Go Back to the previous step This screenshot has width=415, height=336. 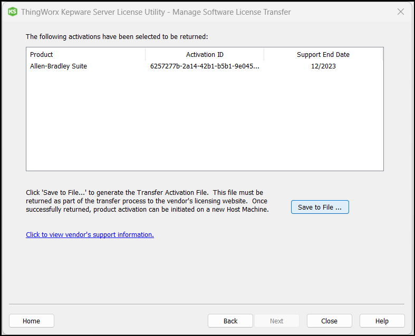click(230, 321)
